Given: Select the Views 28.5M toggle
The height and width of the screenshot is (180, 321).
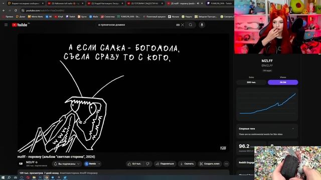Looking at the screenshot, I should (283, 82).
